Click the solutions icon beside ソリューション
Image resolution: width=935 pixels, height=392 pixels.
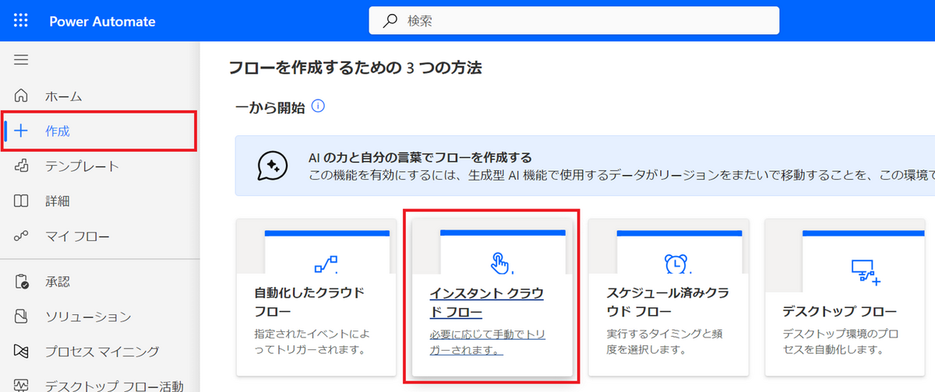[21, 317]
